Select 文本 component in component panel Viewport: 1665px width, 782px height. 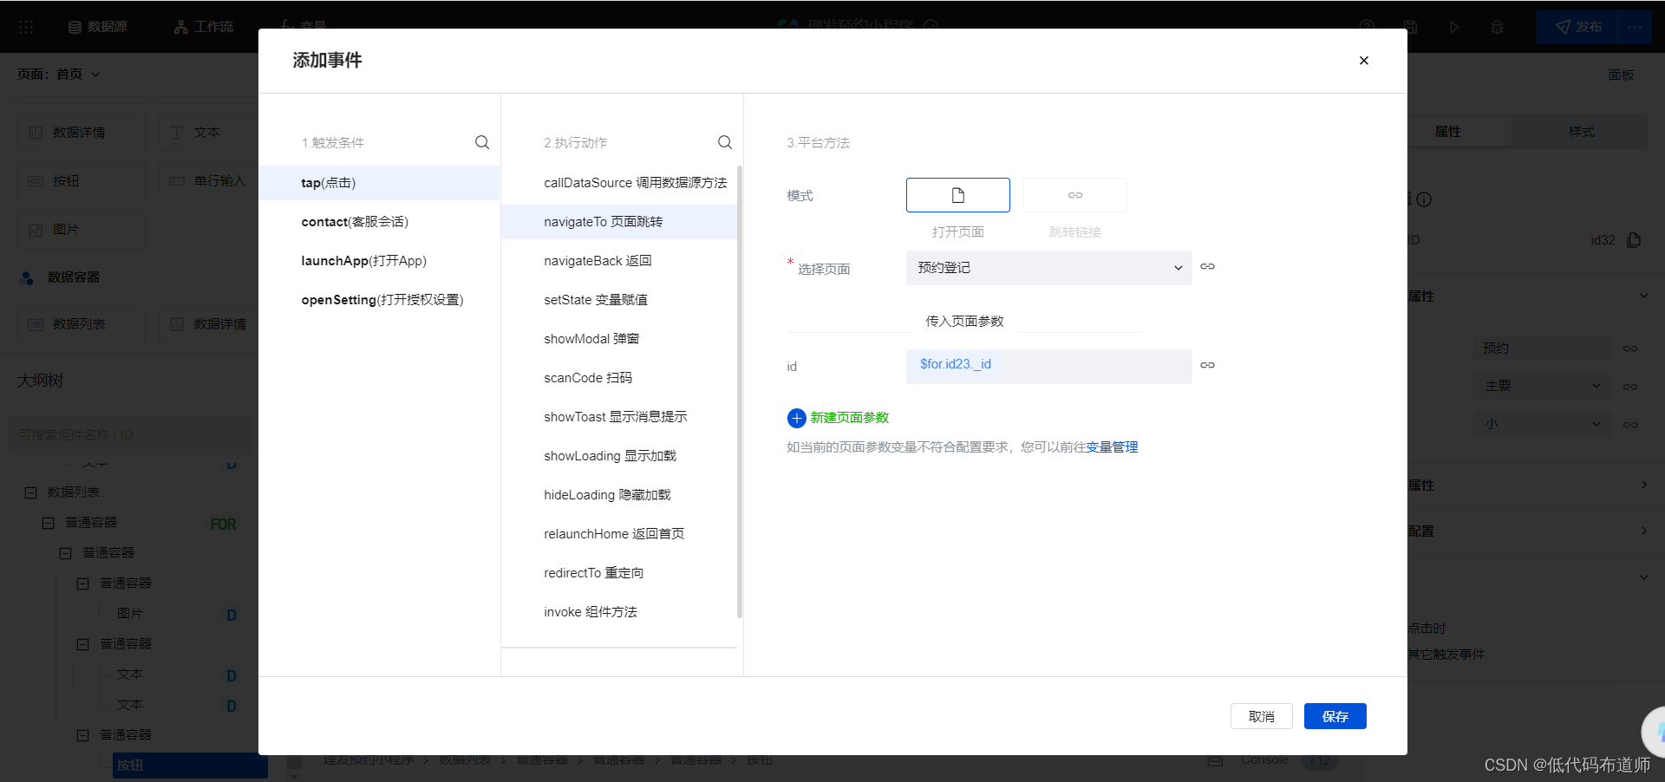(208, 133)
